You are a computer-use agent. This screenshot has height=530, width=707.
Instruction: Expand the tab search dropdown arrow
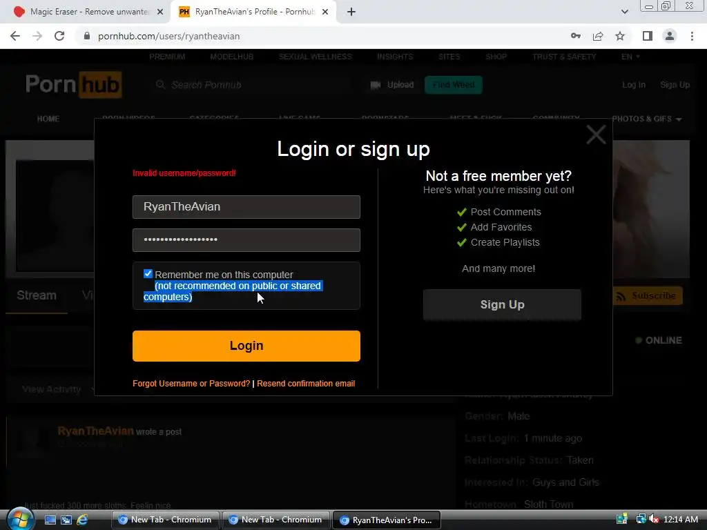click(x=624, y=12)
